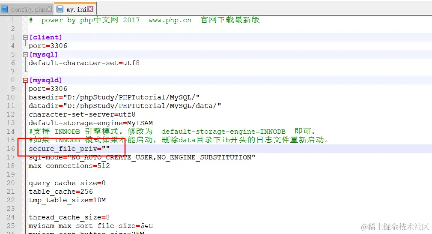Click character-set-server=utf8 line
The width and height of the screenshot is (432, 234).
pos(82,114)
